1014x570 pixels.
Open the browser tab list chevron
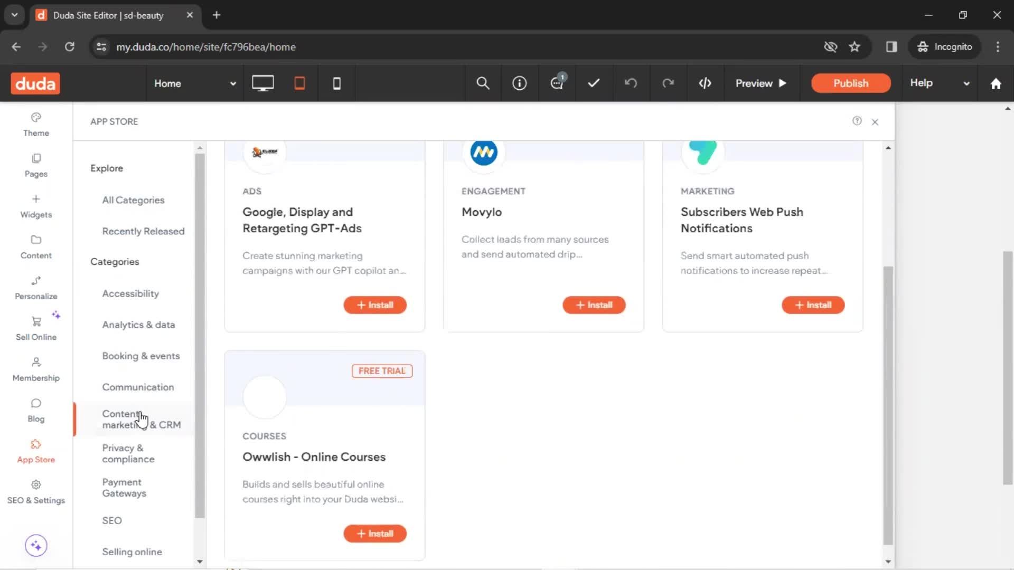click(14, 15)
